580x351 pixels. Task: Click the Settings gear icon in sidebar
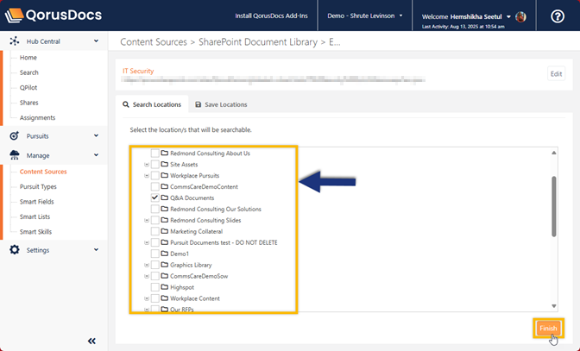(15, 250)
